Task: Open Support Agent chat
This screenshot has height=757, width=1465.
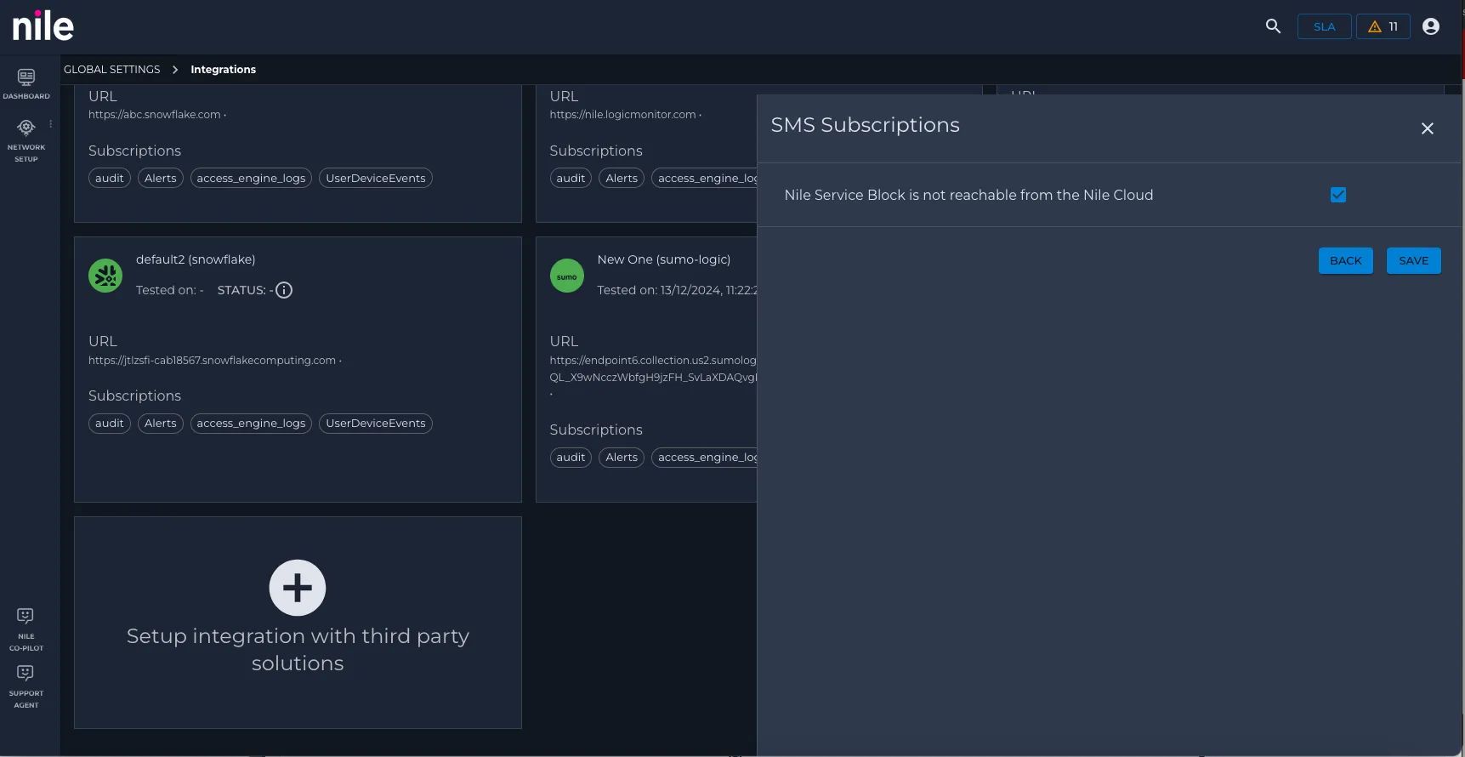Action: pyautogui.click(x=26, y=686)
